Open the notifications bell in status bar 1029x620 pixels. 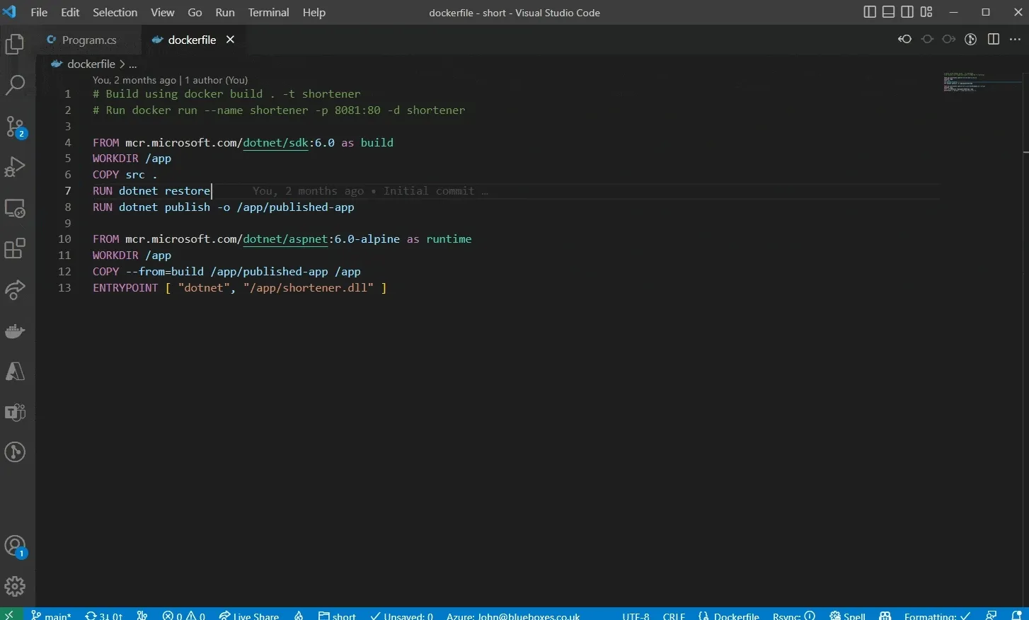[x=1017, y=614]
